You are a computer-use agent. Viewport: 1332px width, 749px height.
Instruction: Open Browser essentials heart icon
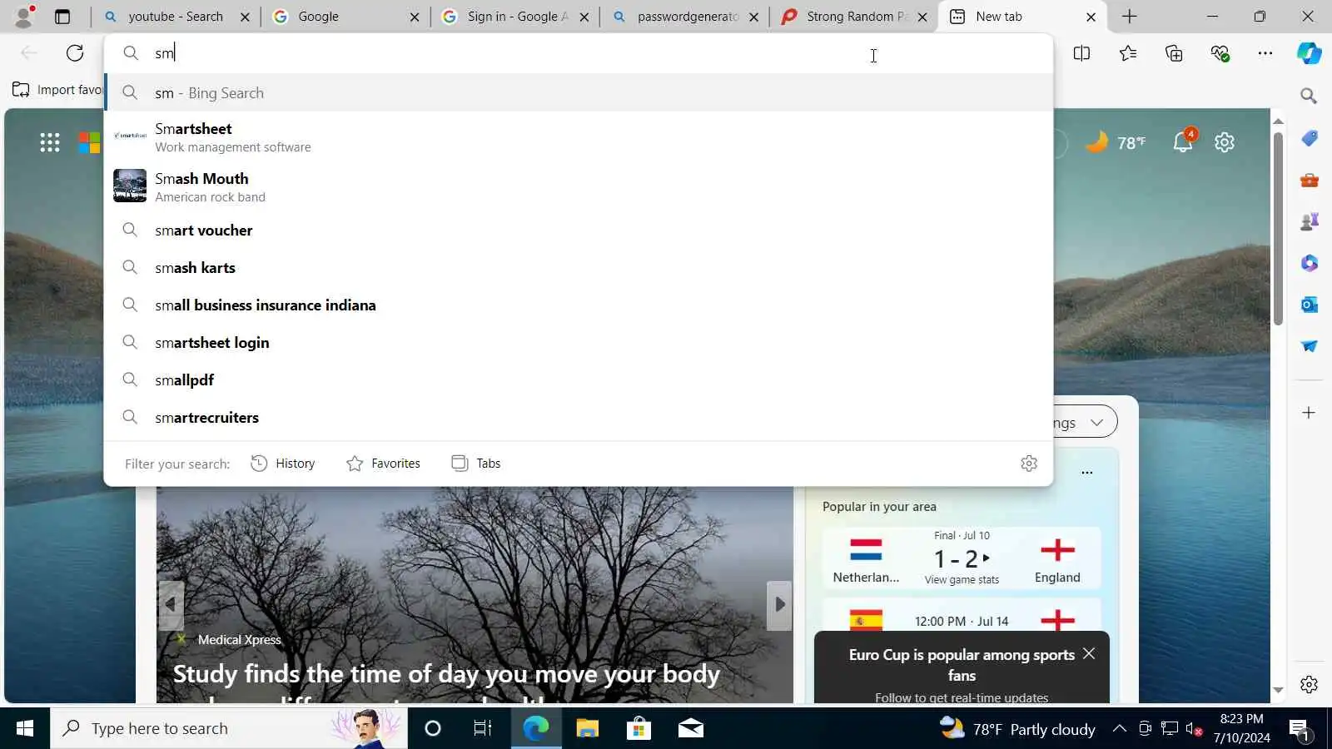pos(1220,53)
